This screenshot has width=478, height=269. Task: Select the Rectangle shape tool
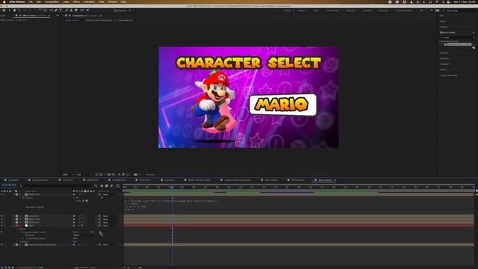pyautogui.click(x=51, y=10)
